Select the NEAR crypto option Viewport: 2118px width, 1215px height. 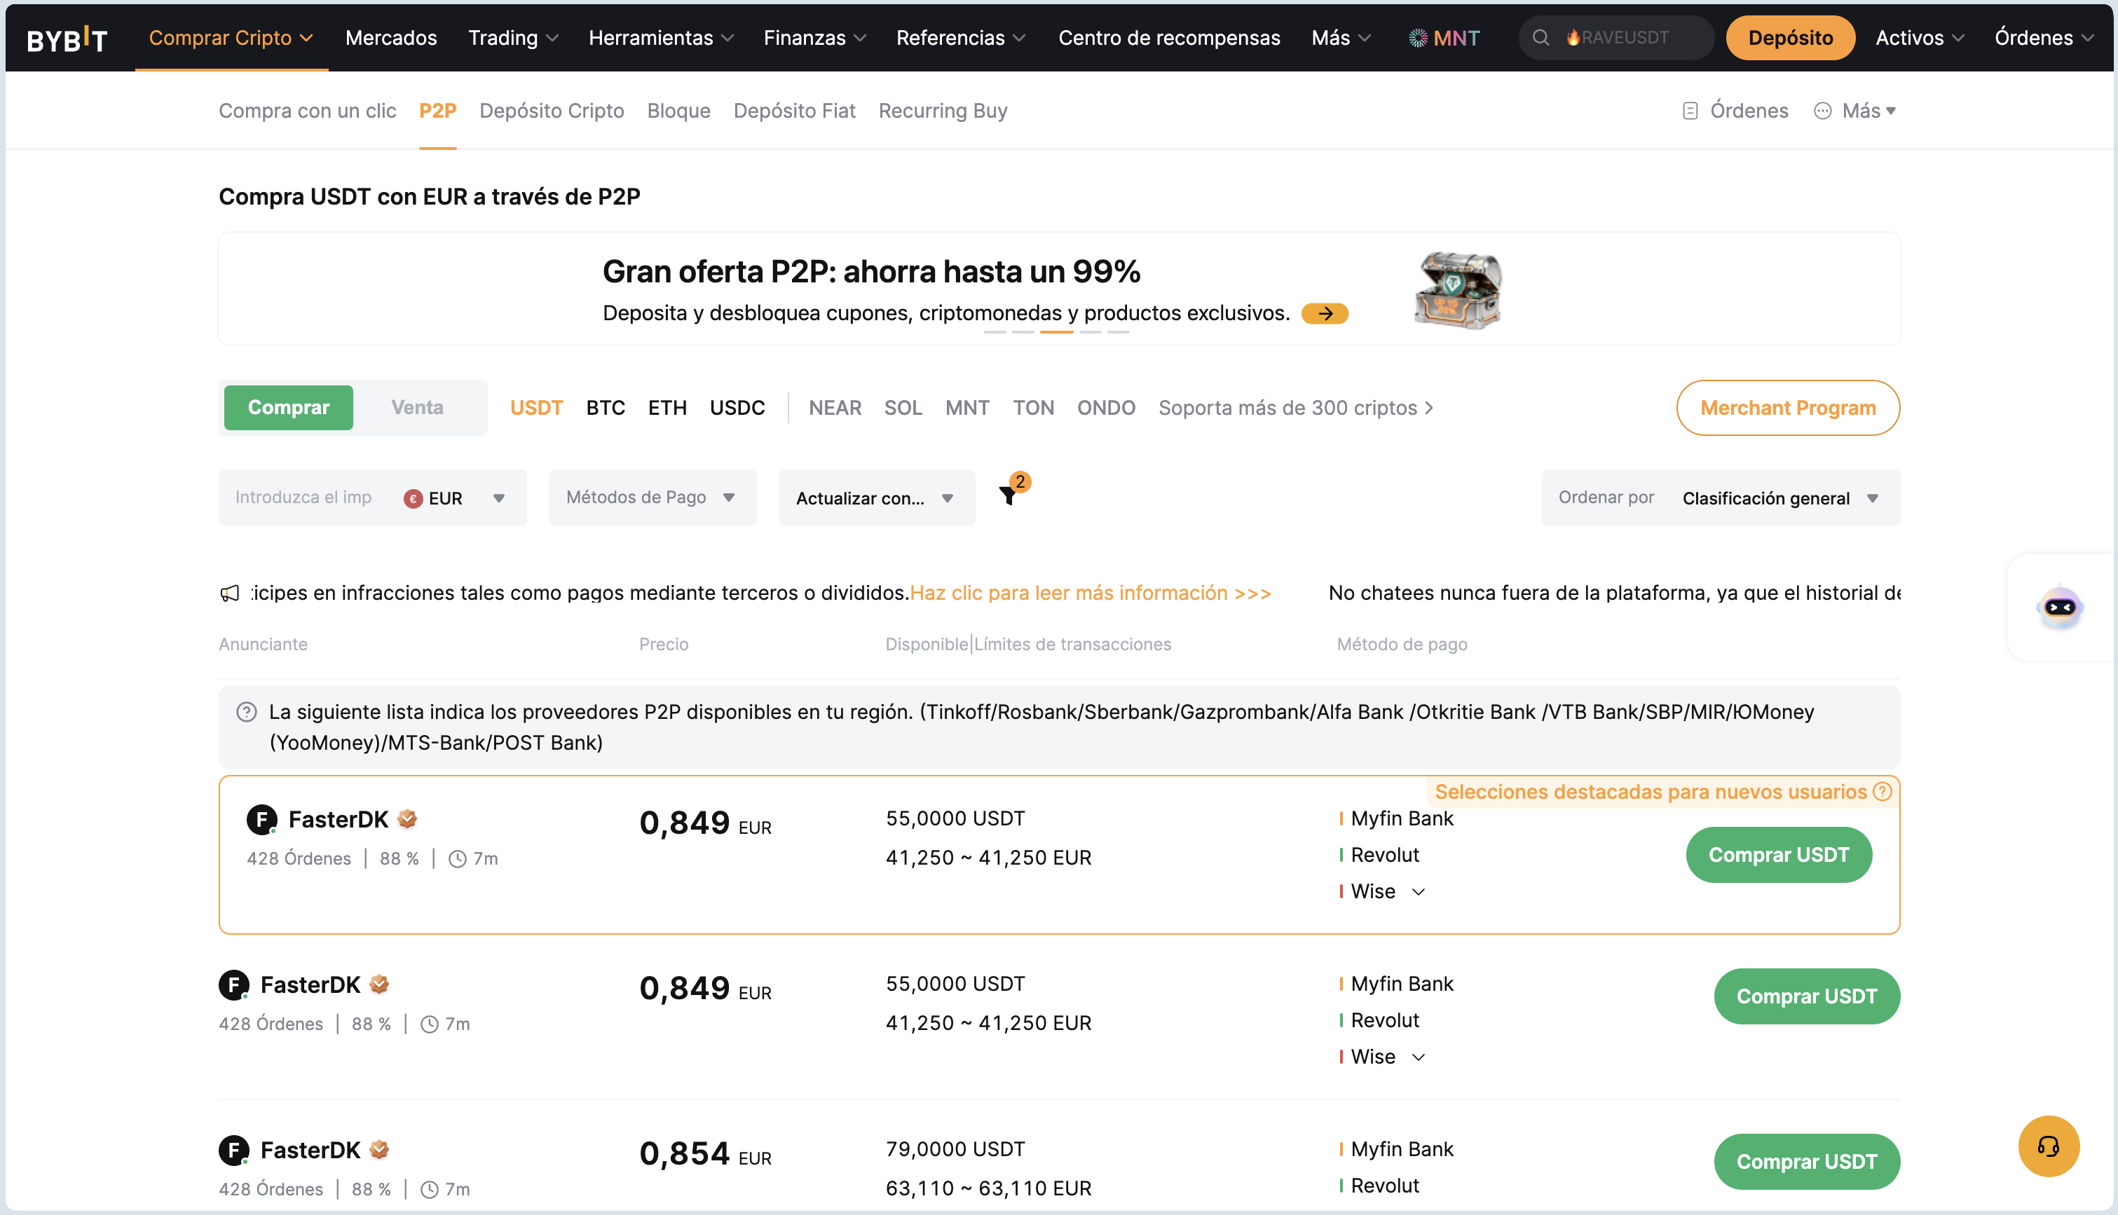[835, 408]
